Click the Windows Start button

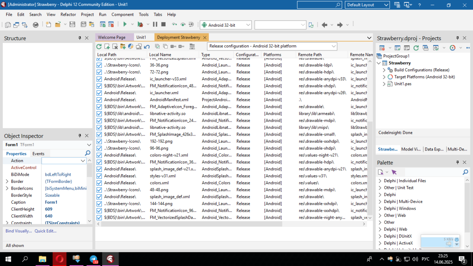[x=7, y=259]
